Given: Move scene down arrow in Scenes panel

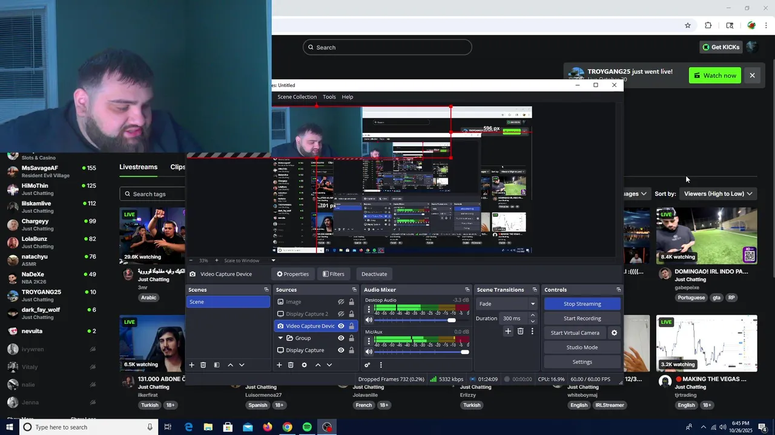Looking at the screenshot, I should [x=242, y=365].
